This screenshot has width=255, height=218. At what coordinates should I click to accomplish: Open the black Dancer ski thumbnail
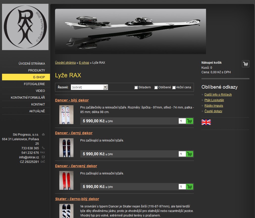[66, 148]
